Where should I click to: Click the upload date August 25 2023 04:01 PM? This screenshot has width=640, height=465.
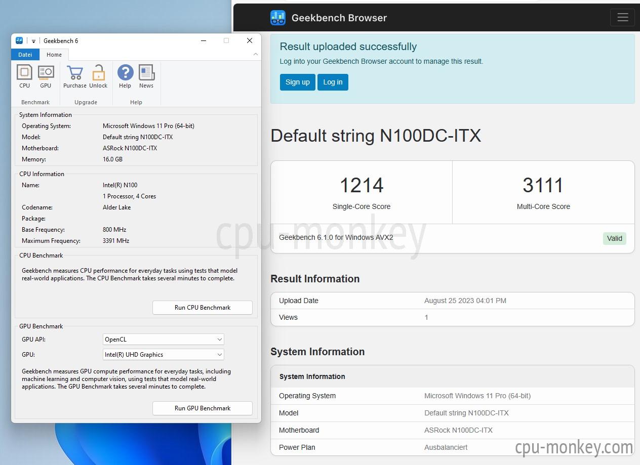[465, 301]
